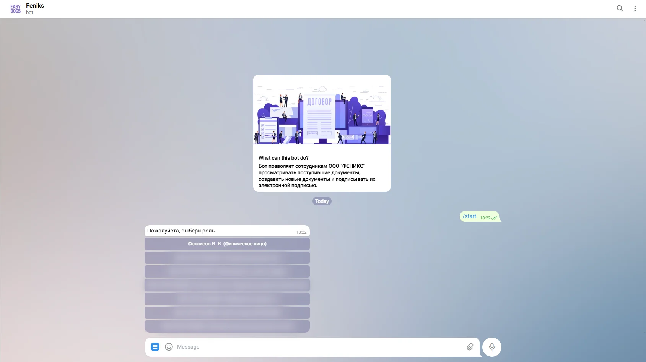This screenshot has height=362, width=646.
Task: Click the blurred role button directly under Феклисов
Action: 227,258
